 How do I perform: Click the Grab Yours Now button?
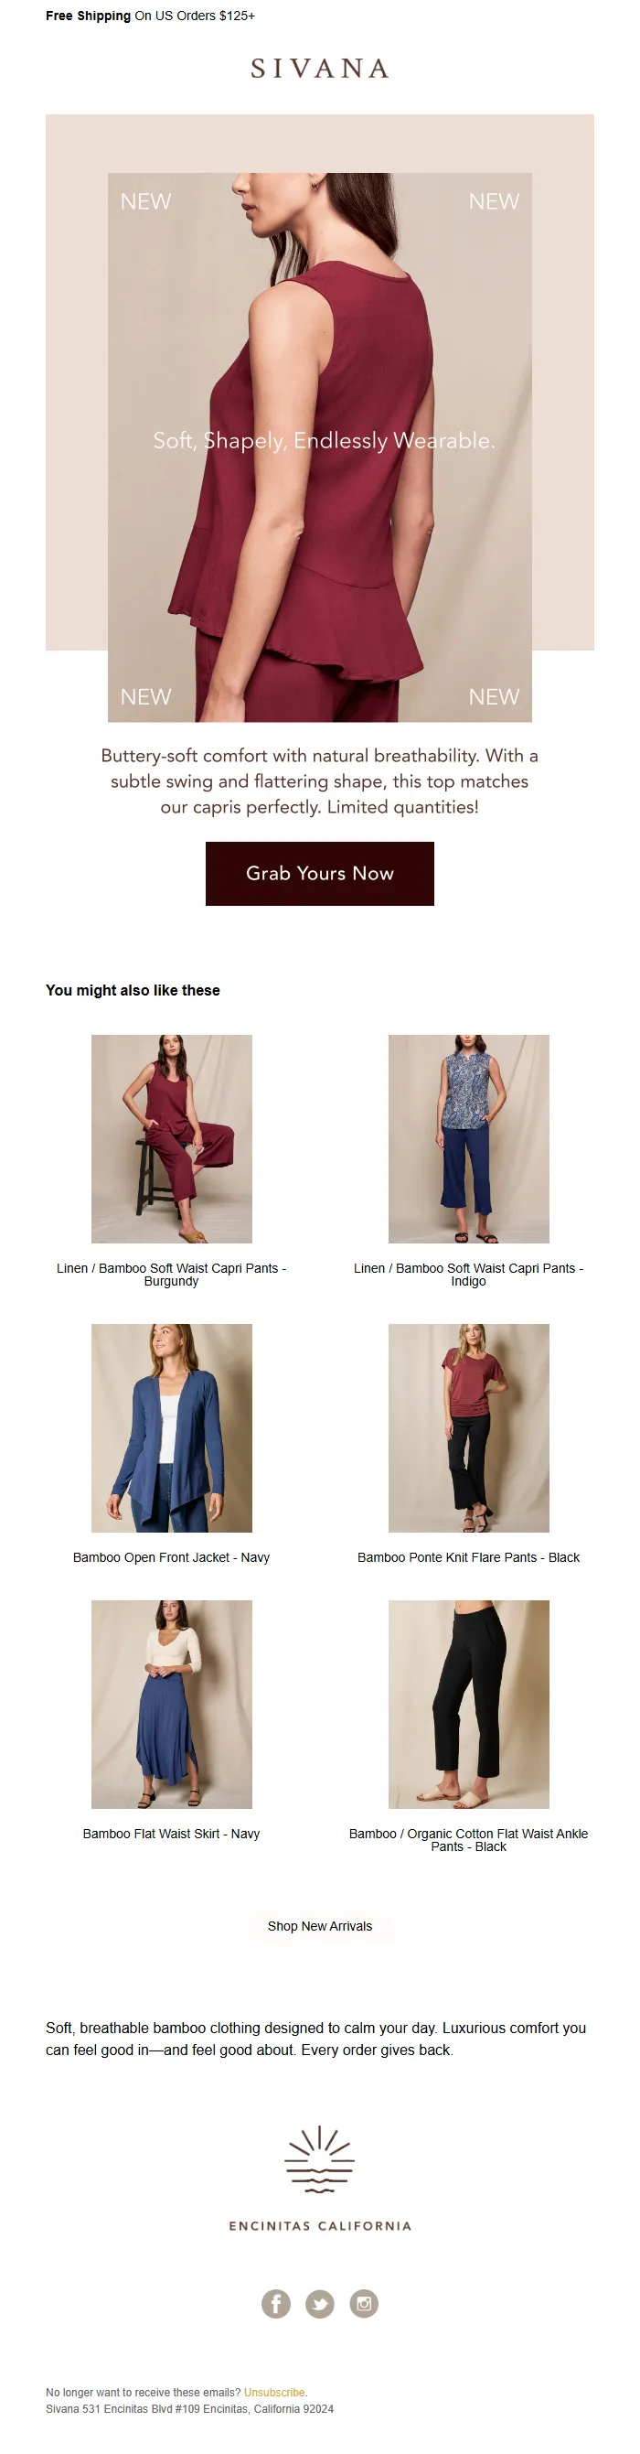[x=320, y=874]
